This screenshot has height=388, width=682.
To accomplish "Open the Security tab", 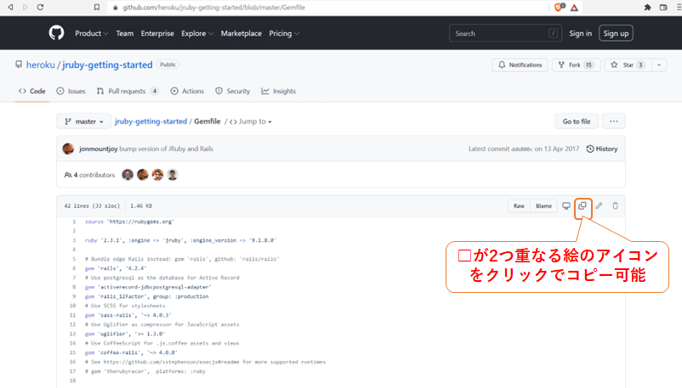I will pyautogui.click(x=233, y=91).
